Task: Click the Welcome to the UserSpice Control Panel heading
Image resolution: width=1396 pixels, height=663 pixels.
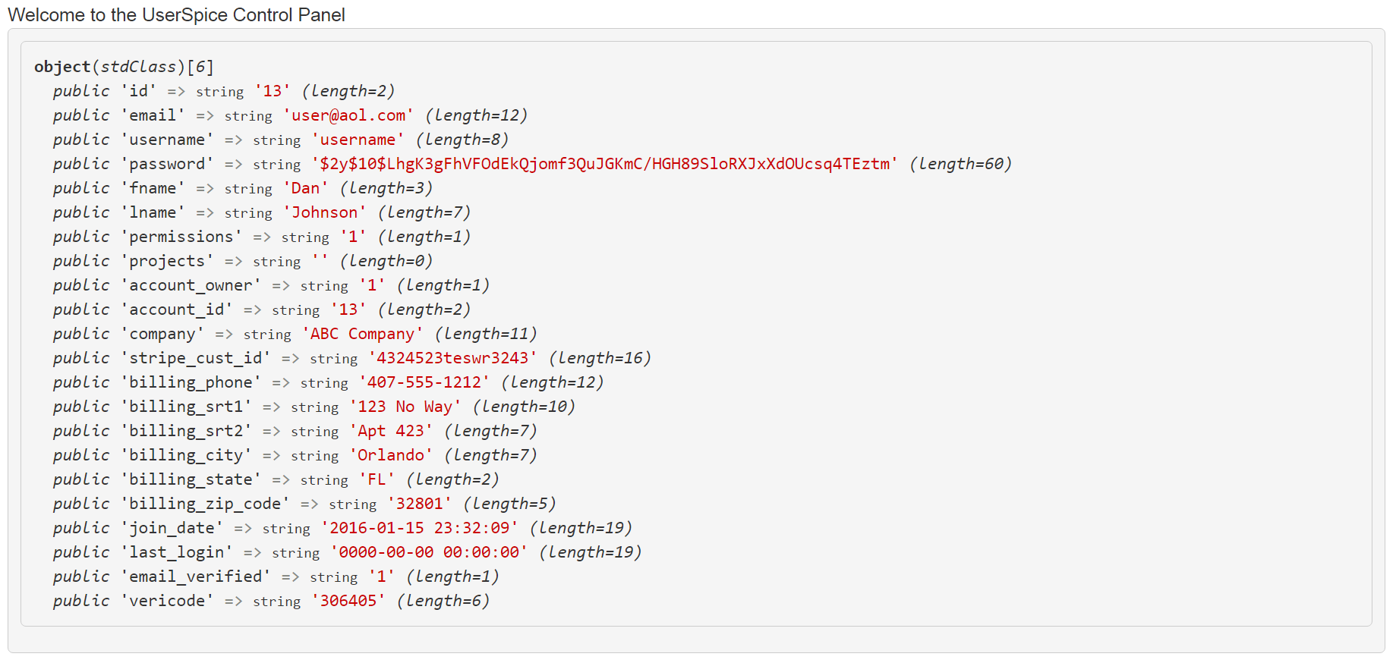Action: [x=176, y=15]
